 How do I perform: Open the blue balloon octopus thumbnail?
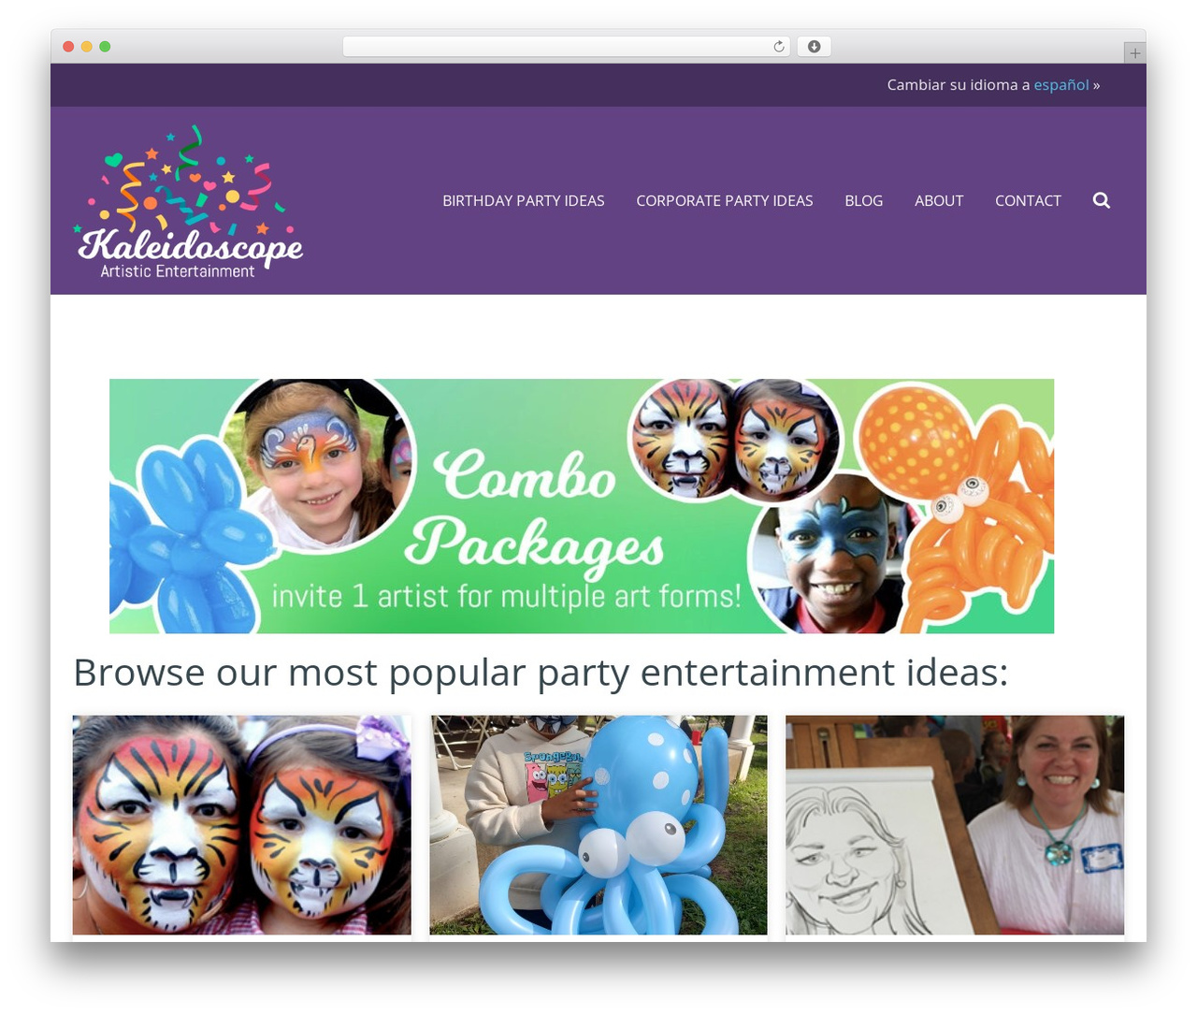598,825
